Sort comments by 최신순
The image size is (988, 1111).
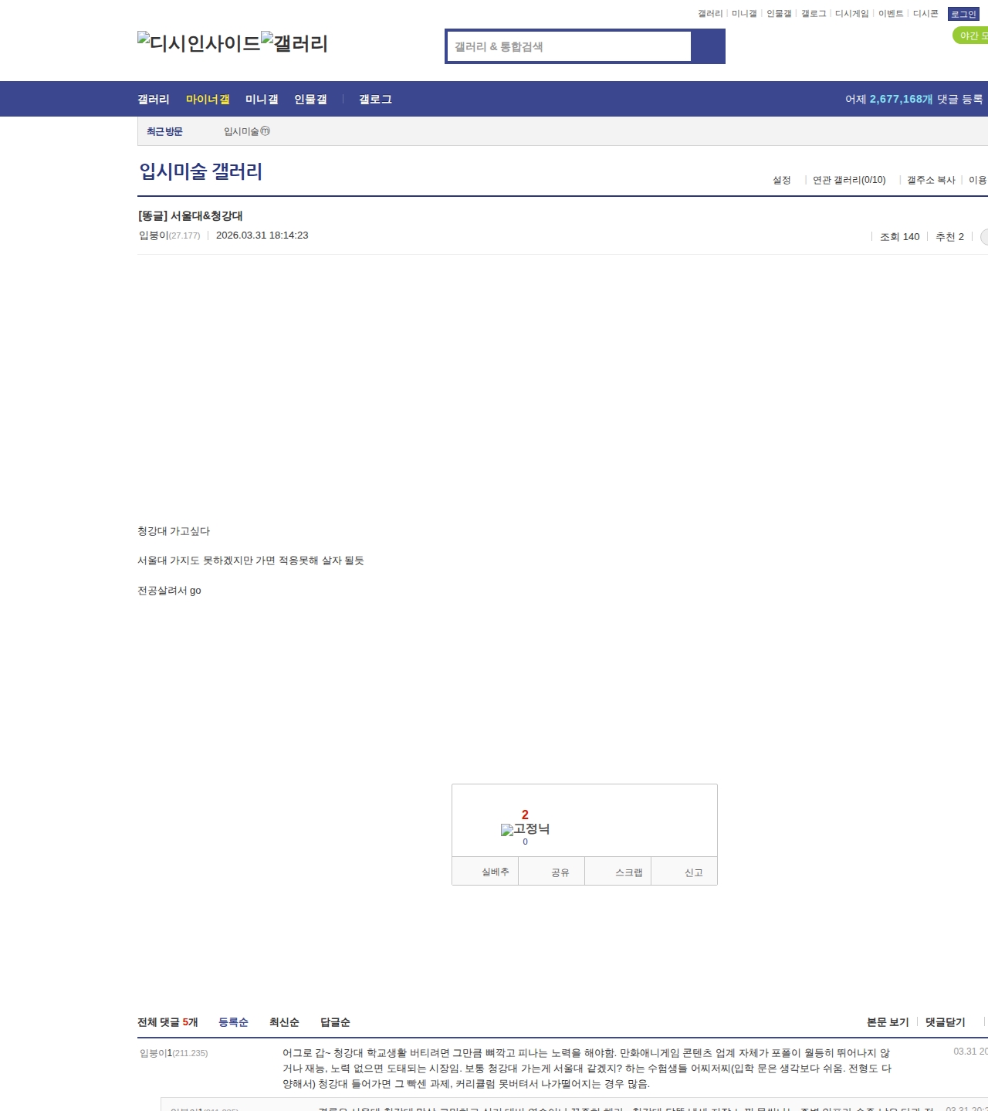pos(284,1022)
